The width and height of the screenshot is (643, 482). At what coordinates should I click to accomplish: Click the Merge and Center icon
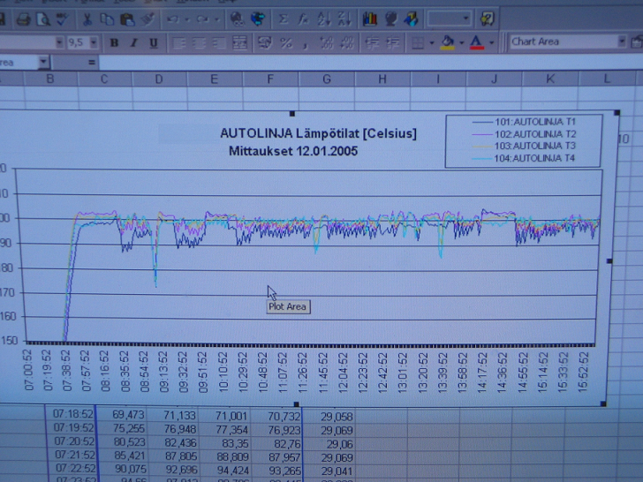pyautogui.click(x=240, y=42)
